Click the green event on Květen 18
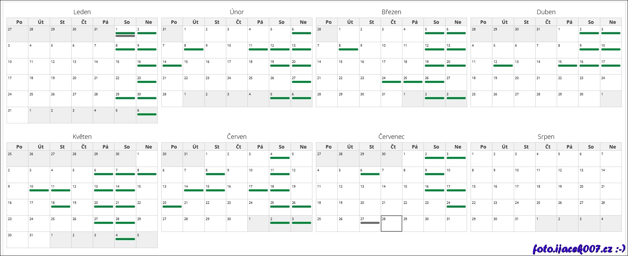628x256 pixels. tap(61, 207)
